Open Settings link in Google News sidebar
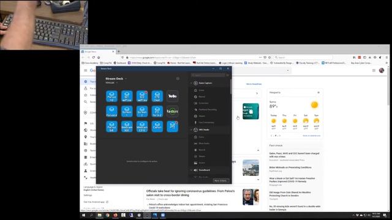The width and height of the screenshot is (392, 220). pos(88,196)
